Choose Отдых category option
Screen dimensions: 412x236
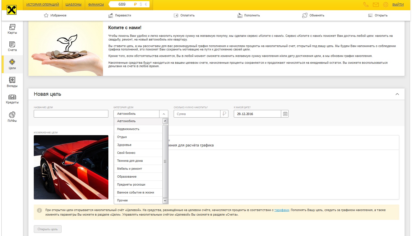point(138,137)
